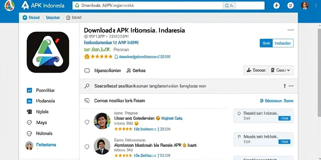Screen dimensions: 321x160
Task: Click the scrollbar up arrow at the right edge
Action: [x=319, y=26]
